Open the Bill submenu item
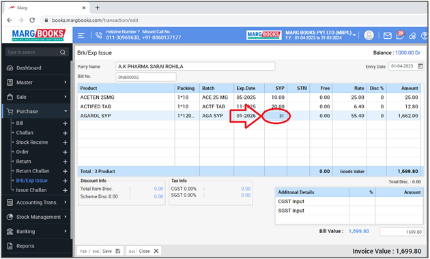The image size is (430, 259). click(20, 123)
